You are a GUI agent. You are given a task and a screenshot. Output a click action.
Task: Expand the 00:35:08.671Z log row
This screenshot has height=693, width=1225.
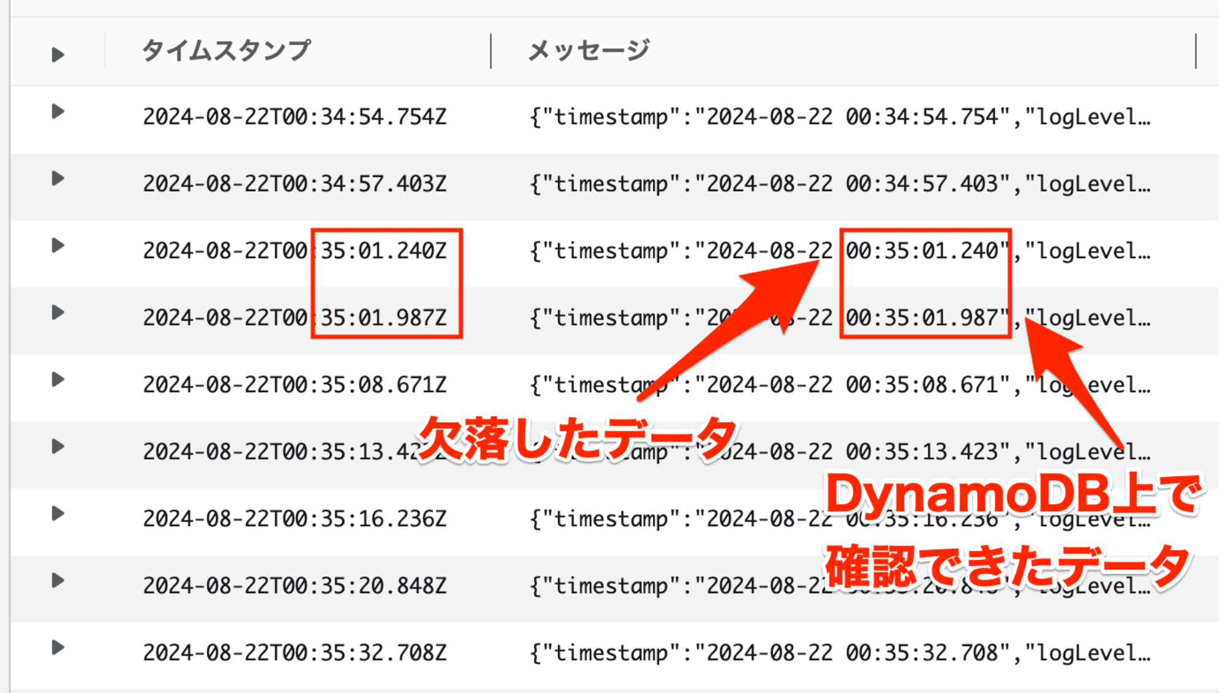[x=58, y=379]
